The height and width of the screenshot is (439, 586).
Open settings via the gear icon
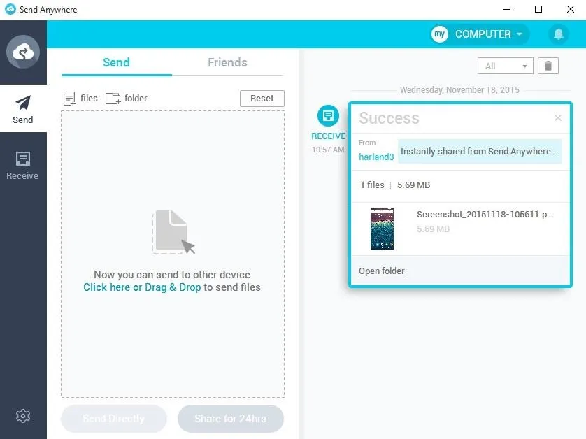click(23, 415)
